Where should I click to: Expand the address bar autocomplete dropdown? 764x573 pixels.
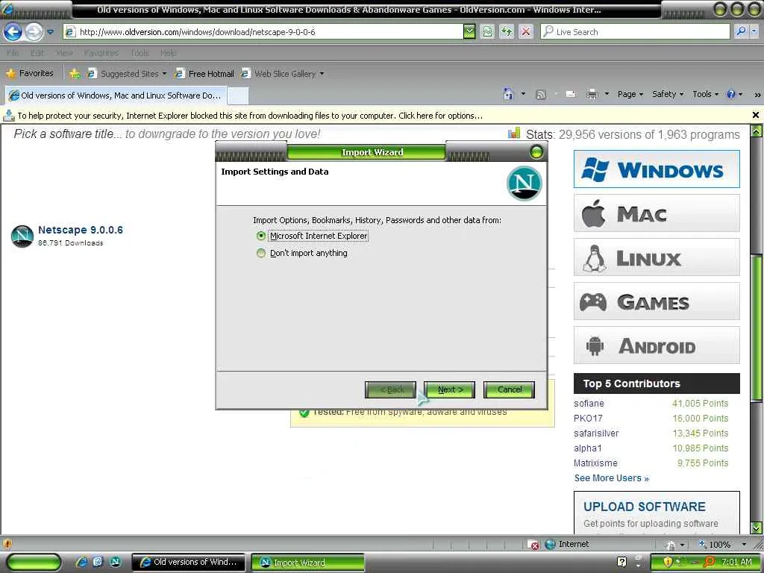tap(469, 32)
